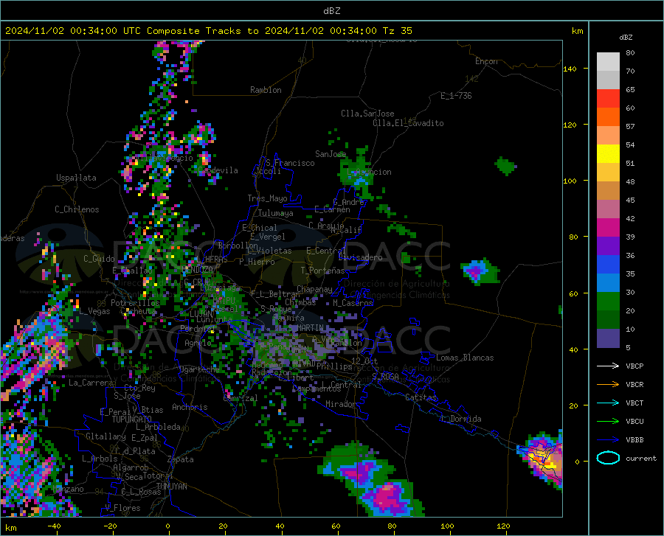
Task: Select the cyan 'current' ellipse icon
Action: pyautogui.click(x=608, y=458)
